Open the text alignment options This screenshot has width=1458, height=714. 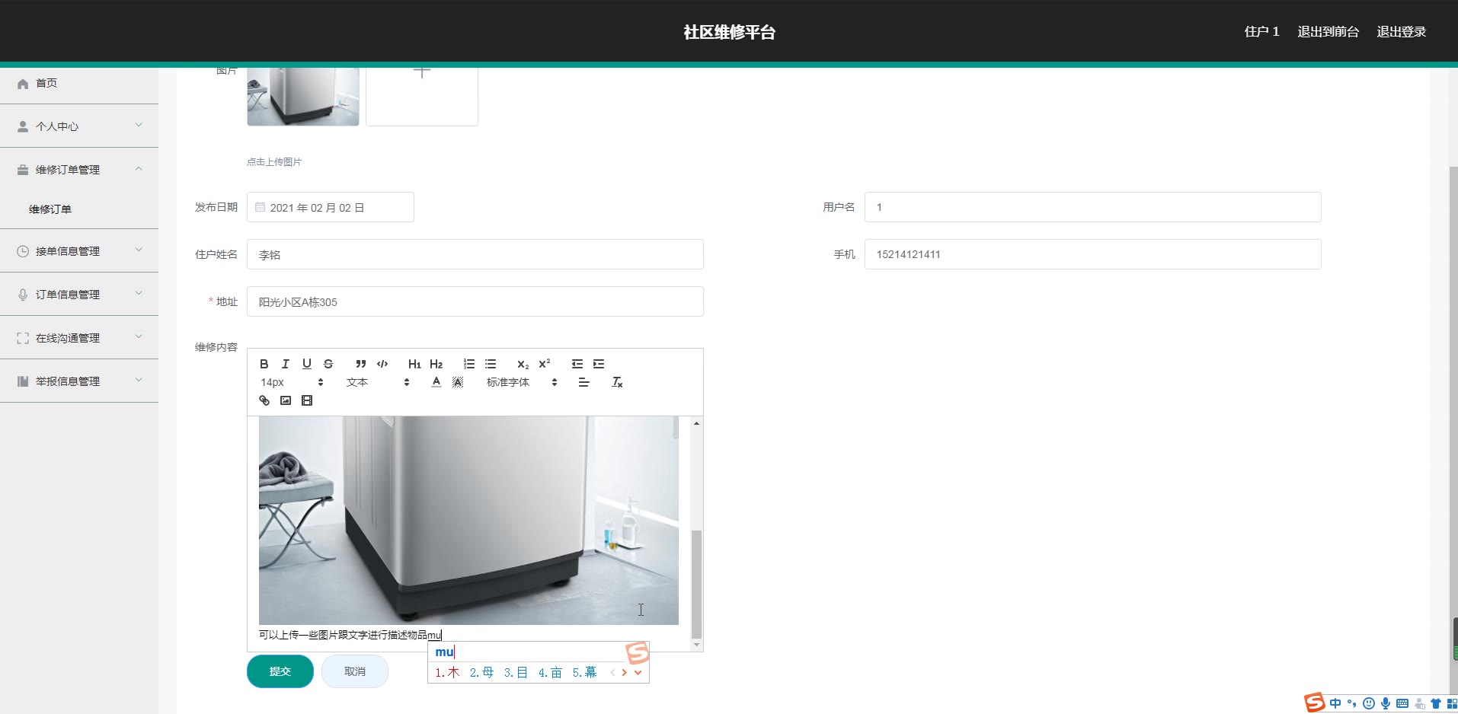click(584, 382)
